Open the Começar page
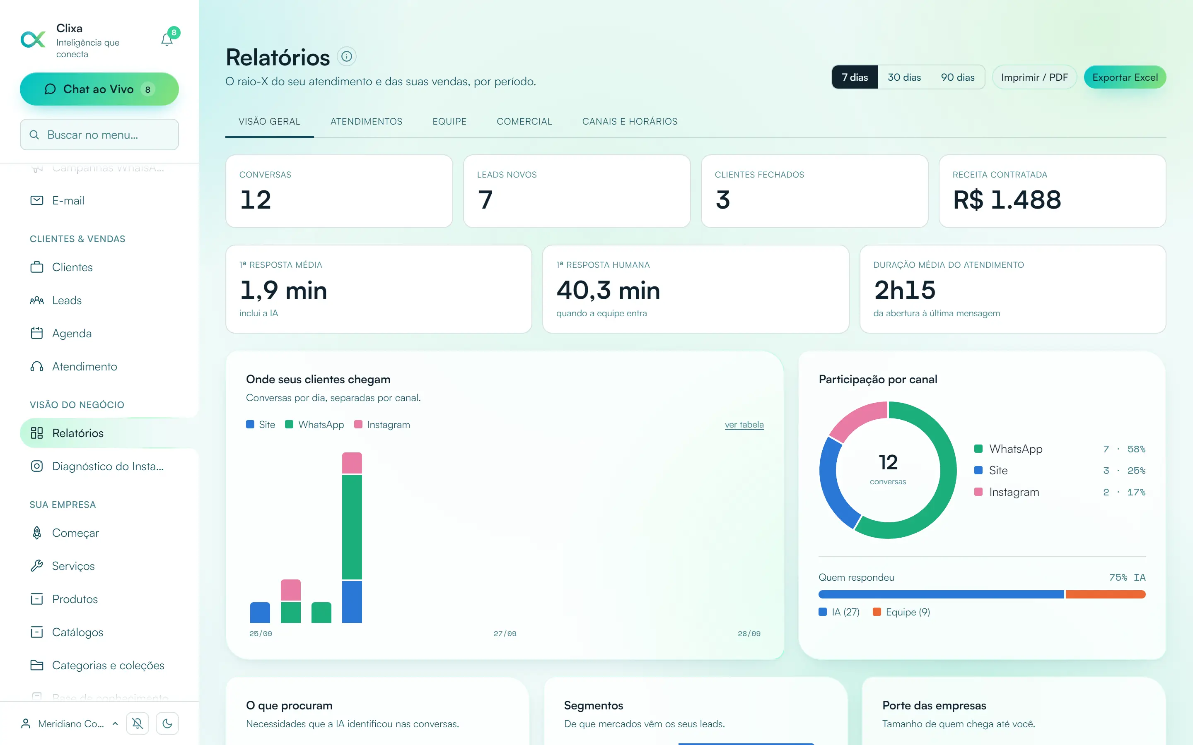 pyautogui.click(x=99, y=533)
